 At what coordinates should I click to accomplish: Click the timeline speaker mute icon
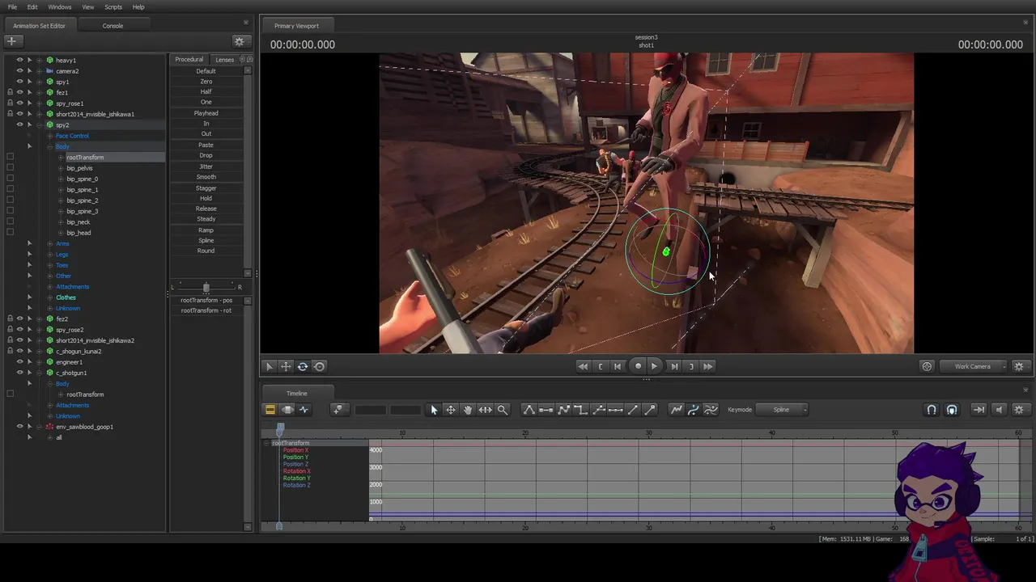pos(999,410)
